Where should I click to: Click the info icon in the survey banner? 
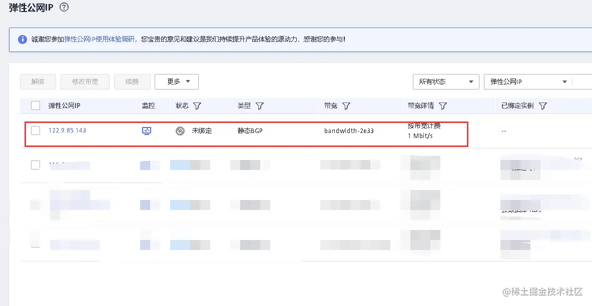23,39
